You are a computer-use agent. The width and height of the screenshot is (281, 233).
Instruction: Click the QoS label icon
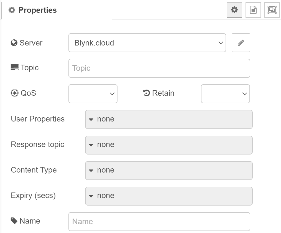[x=14, y=93]
